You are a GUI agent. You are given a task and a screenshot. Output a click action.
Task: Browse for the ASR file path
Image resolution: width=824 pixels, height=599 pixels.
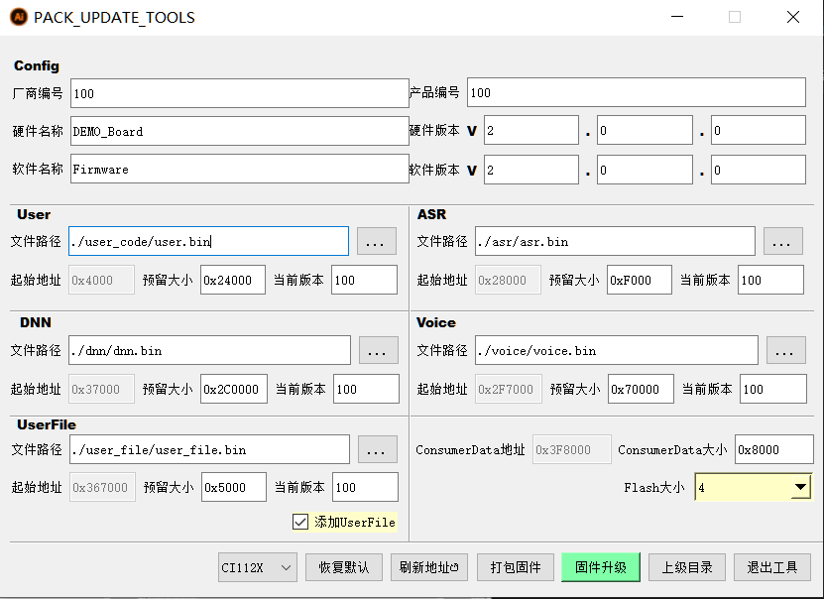pos(783,241)
